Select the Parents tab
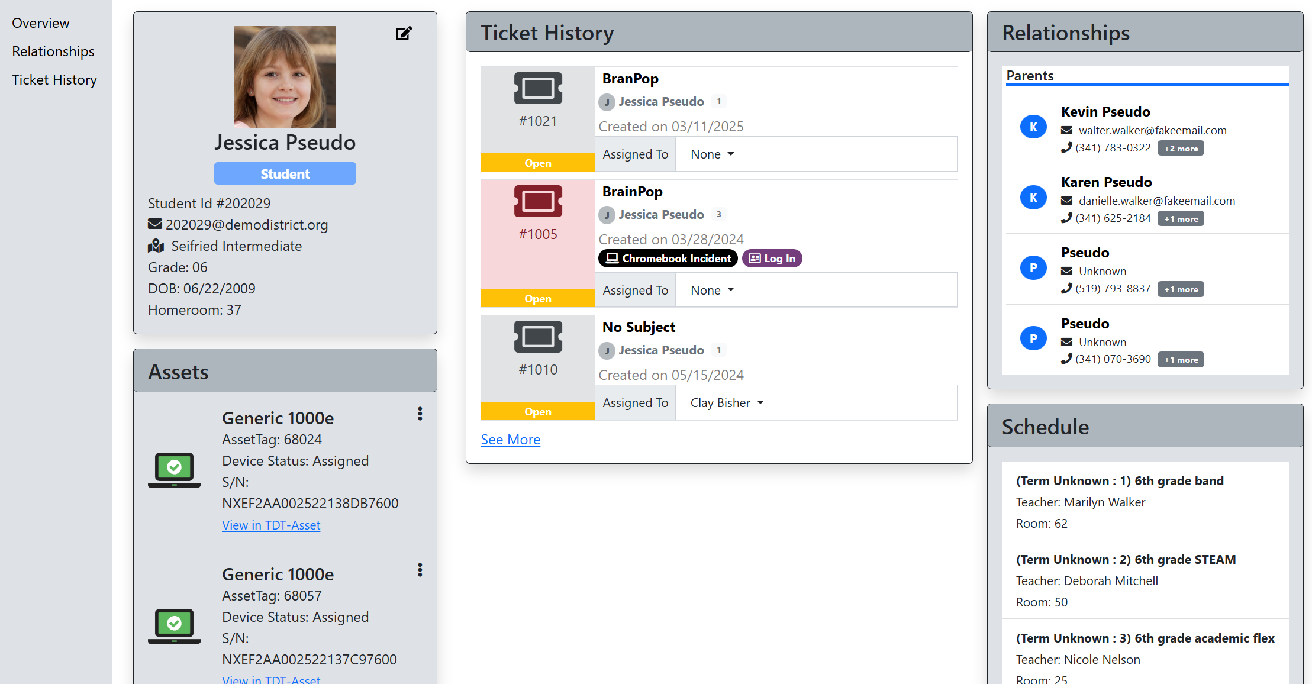1312x684 pixels. (x=1030, y=76)
